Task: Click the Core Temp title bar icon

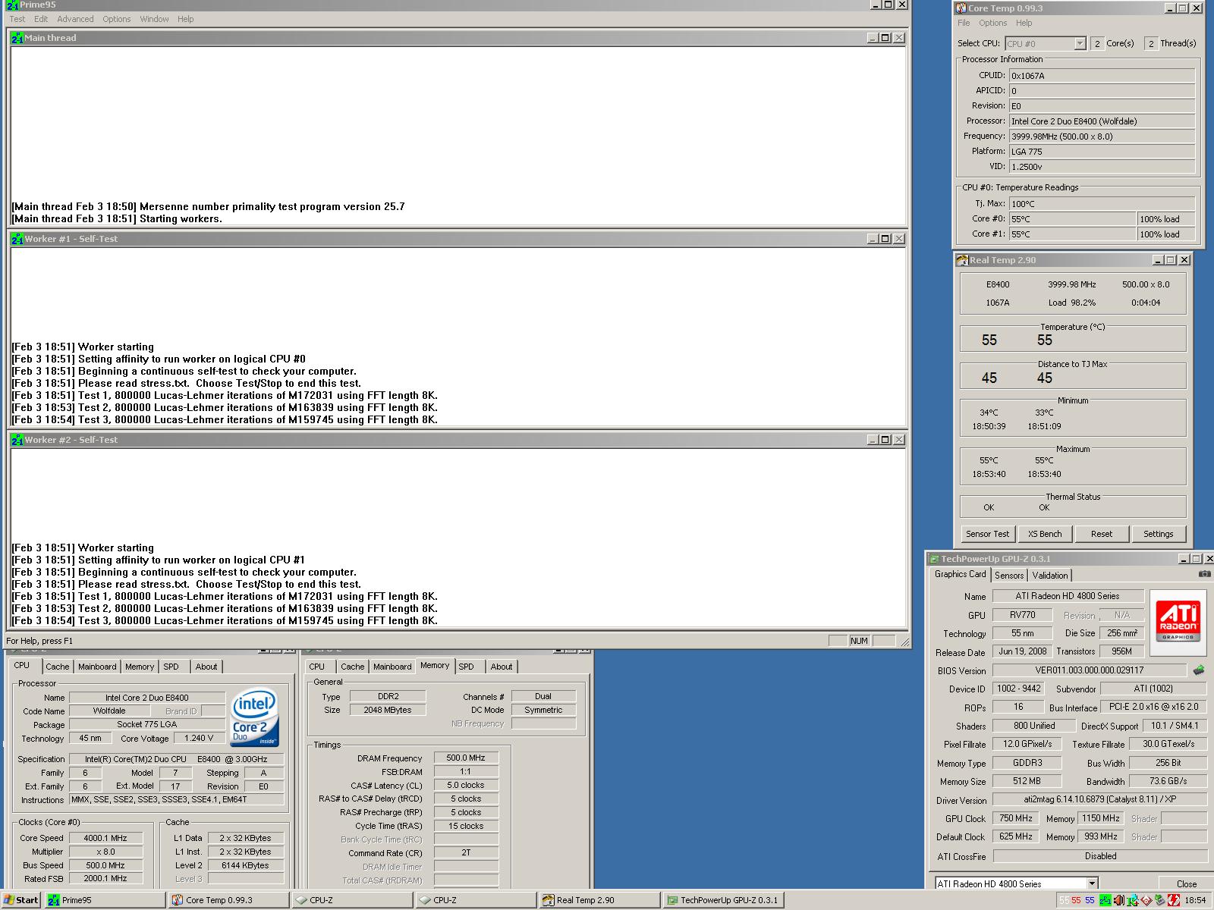Action: point(961,8)
